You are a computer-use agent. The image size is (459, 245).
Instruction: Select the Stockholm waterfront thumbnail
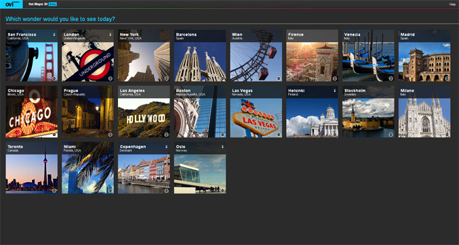(368, 112)
